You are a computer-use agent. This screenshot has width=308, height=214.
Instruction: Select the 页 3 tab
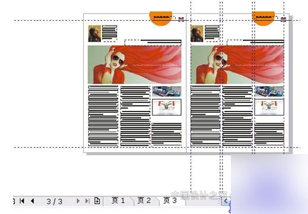170,201
